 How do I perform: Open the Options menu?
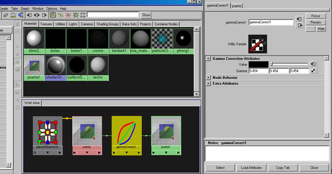[x=52, y=9]
